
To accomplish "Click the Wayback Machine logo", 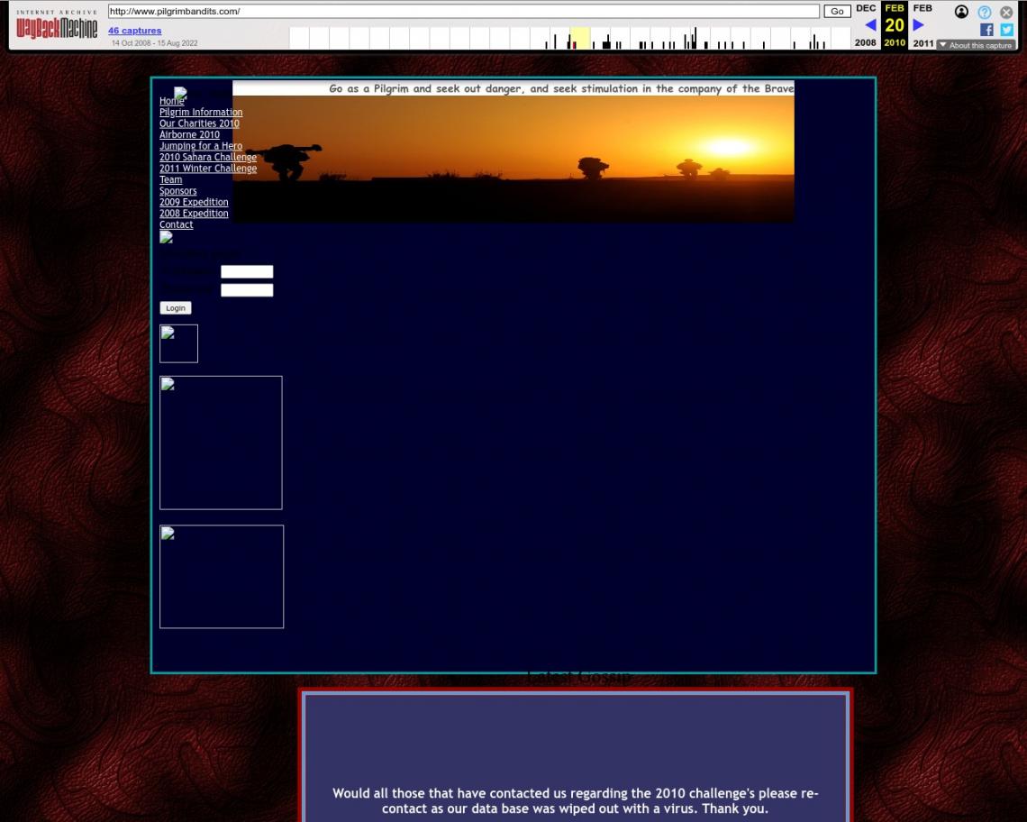I will pyautogui.click(x=56, y=28).
